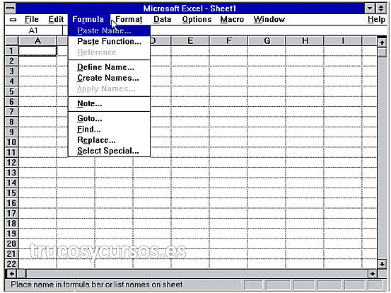Image resolution: width=391 pixels, height=293 pixels.
Task: Choose Note... from the menu
Action: click(x=109, y=103)
